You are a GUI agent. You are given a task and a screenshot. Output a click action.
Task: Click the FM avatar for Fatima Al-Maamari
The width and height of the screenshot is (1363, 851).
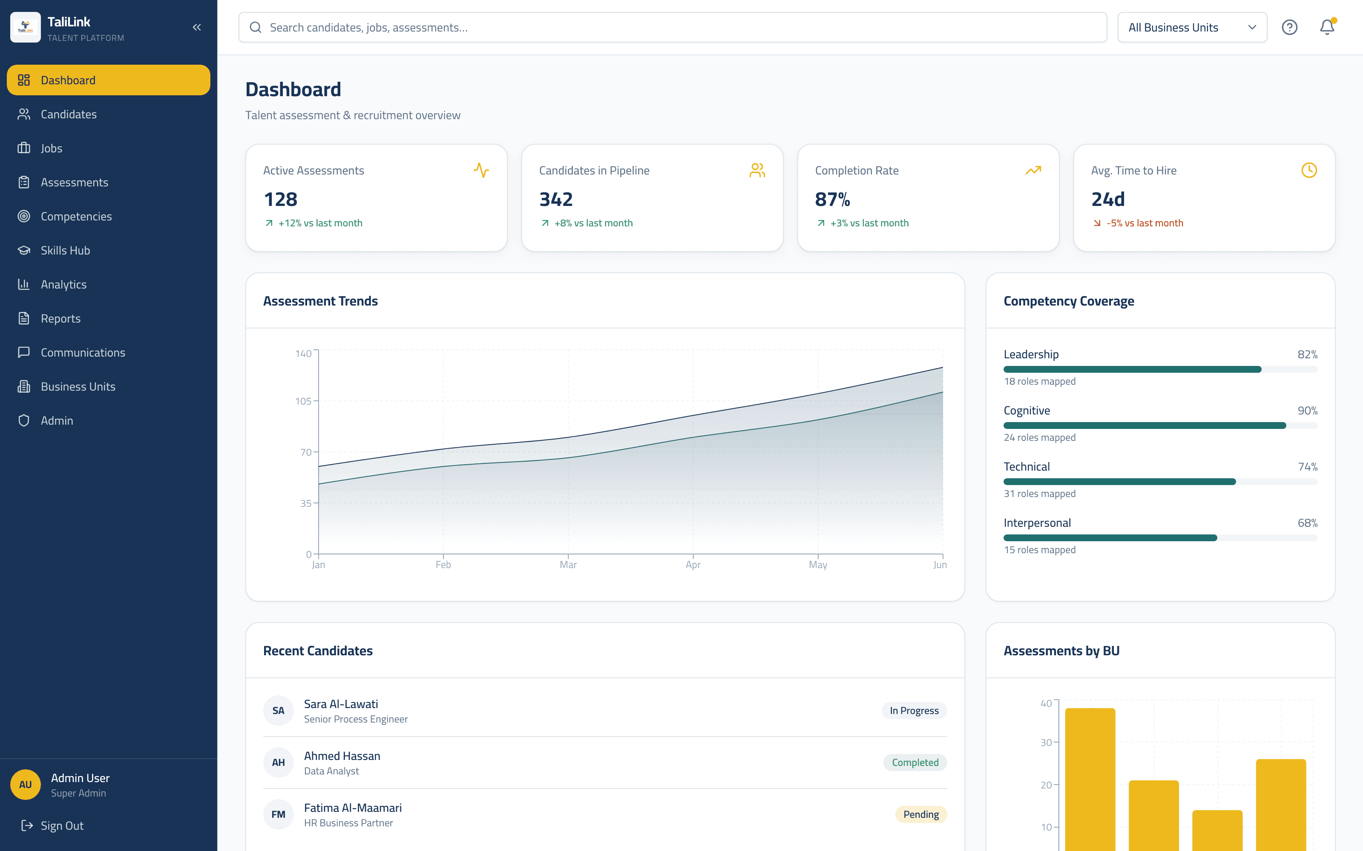(278, 814)
